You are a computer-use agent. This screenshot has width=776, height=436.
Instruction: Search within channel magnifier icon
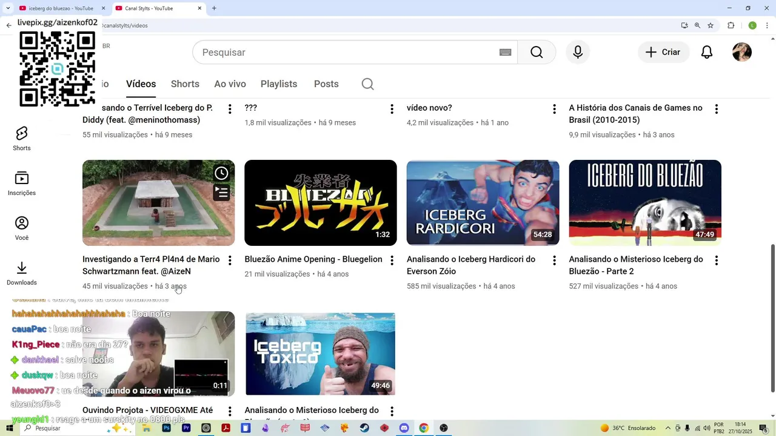(x=368, y=84)
